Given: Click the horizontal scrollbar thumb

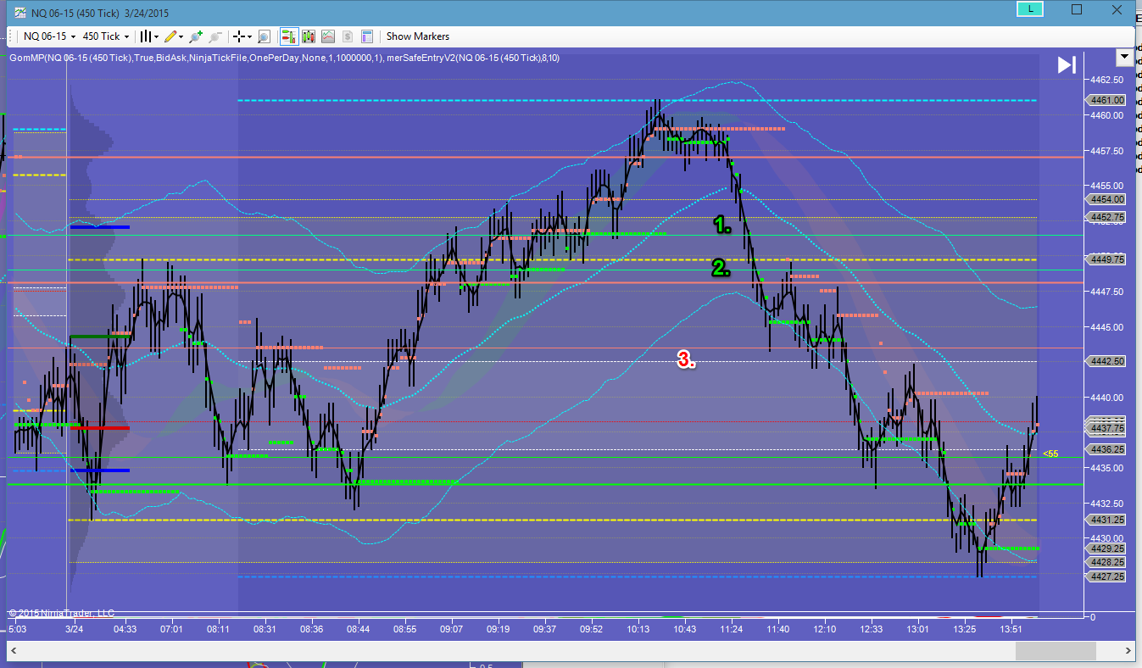Looking at the screenshot, I should coord(1056,651).
